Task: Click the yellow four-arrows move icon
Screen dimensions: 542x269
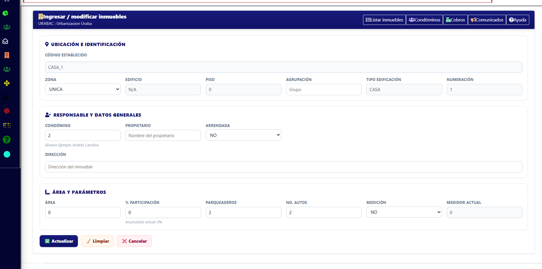Action: coord(7,83)
